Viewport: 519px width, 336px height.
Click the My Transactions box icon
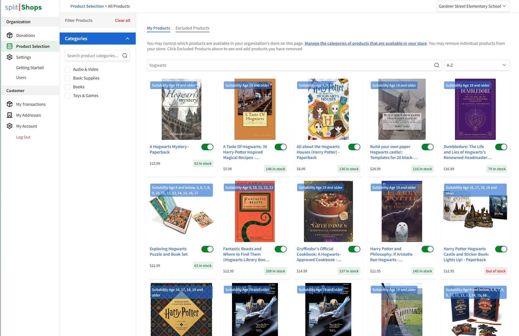[x=10, y=104]
